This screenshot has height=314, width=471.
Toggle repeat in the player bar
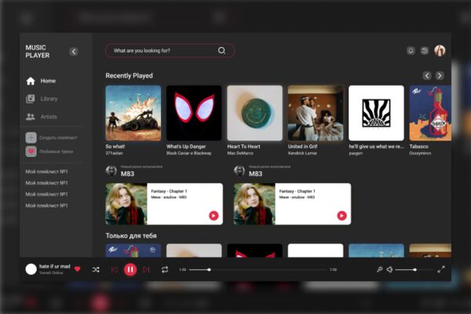(x=165, y=270)
